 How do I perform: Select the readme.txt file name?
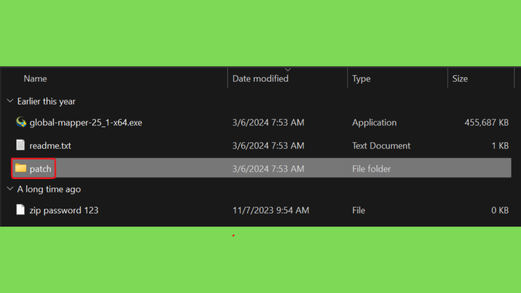[50, 145]
